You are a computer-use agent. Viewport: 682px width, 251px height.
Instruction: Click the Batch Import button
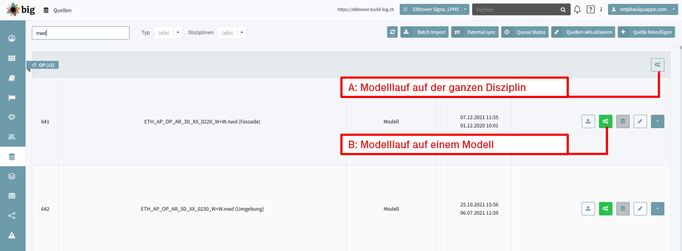coord(424,32)
